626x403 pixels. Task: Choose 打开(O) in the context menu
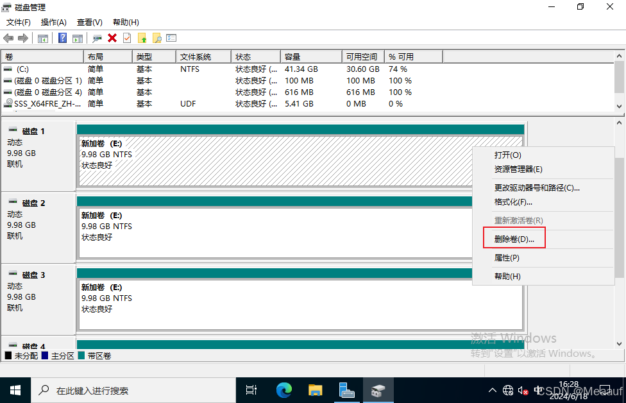point(543,155)
